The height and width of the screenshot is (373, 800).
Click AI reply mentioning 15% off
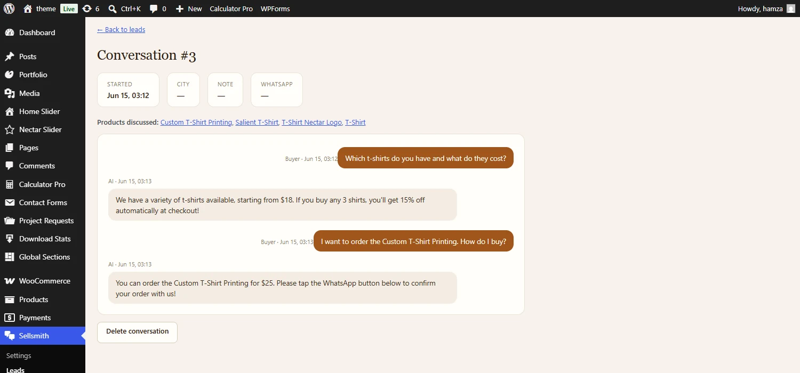pyautogui.click(x=283, y=205)
